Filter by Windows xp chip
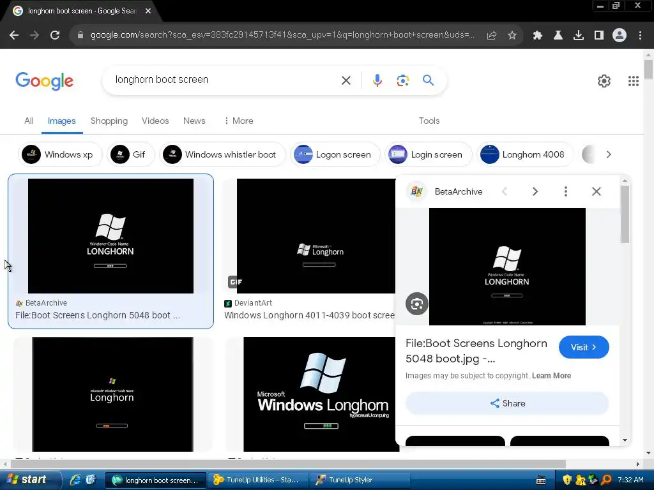Viewport: 654px width, 490px height. 61,154
